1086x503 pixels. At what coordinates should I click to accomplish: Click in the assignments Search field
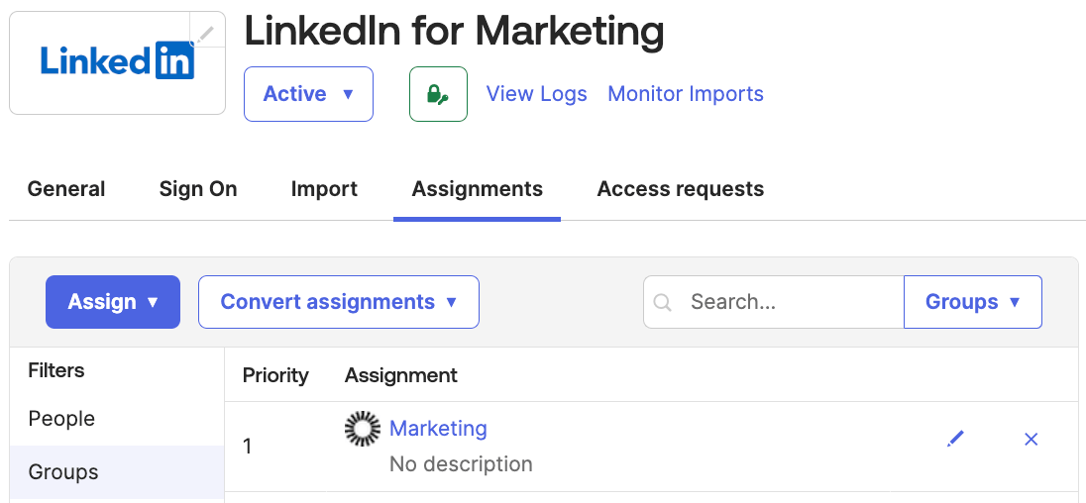[788, 302]
